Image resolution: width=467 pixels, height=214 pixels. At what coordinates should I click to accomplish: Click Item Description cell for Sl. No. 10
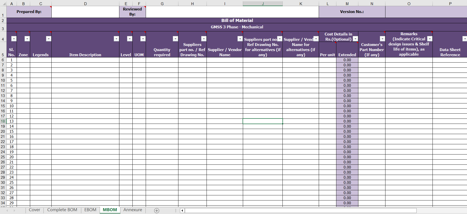point(85,106)
